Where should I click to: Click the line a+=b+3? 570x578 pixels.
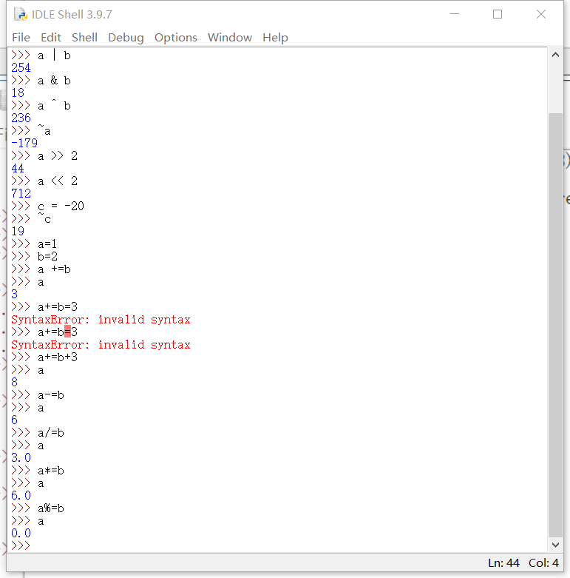[58, 357]
